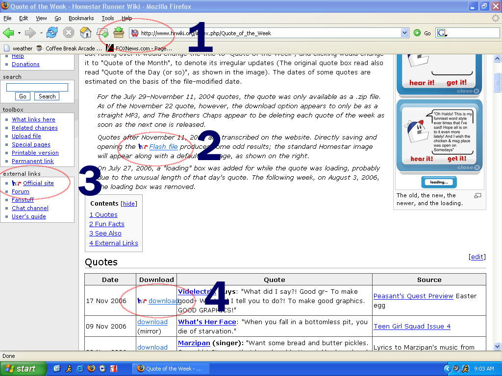Open the Marzipan character link
The image size is (502, 376).
point(194,343)
